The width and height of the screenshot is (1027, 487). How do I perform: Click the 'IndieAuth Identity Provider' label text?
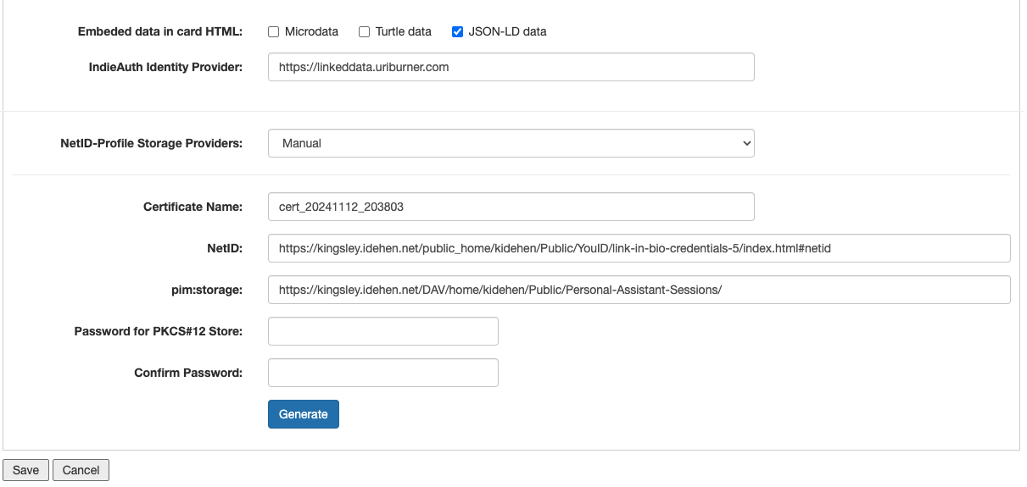tap(165, 67)
